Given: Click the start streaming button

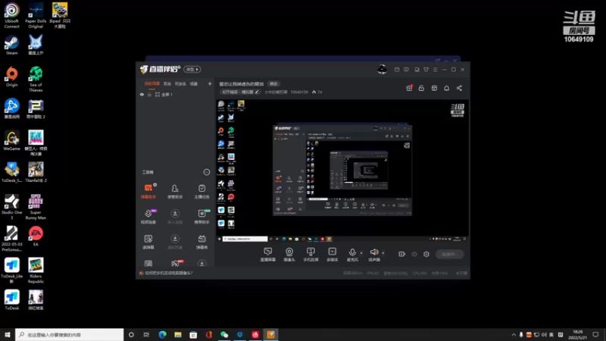Looking at the screenshot, I should point(449,255).
